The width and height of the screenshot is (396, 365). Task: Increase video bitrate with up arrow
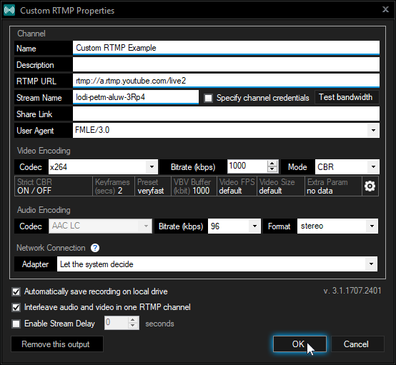(272, 164)
